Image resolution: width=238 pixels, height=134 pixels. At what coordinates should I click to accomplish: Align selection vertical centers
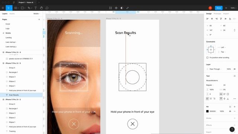tap(226, 19)
